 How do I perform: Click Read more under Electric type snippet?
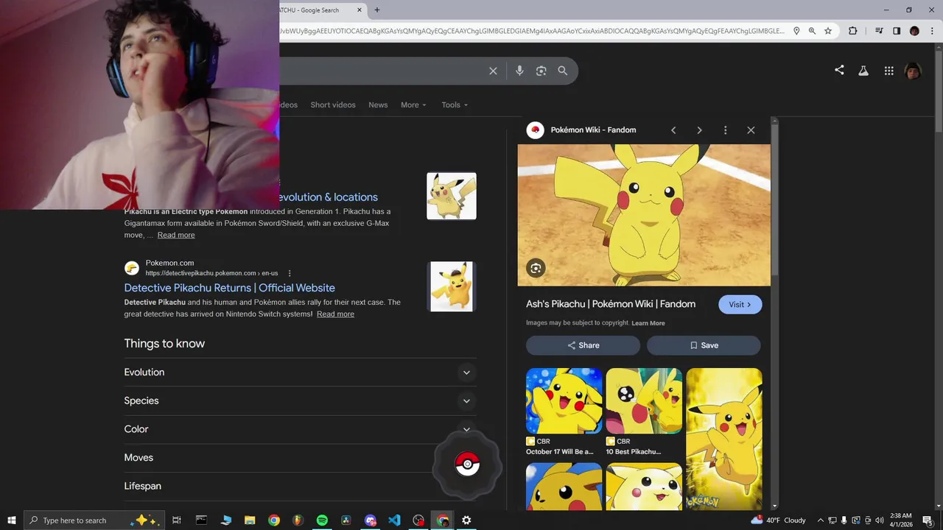(176, 236)
